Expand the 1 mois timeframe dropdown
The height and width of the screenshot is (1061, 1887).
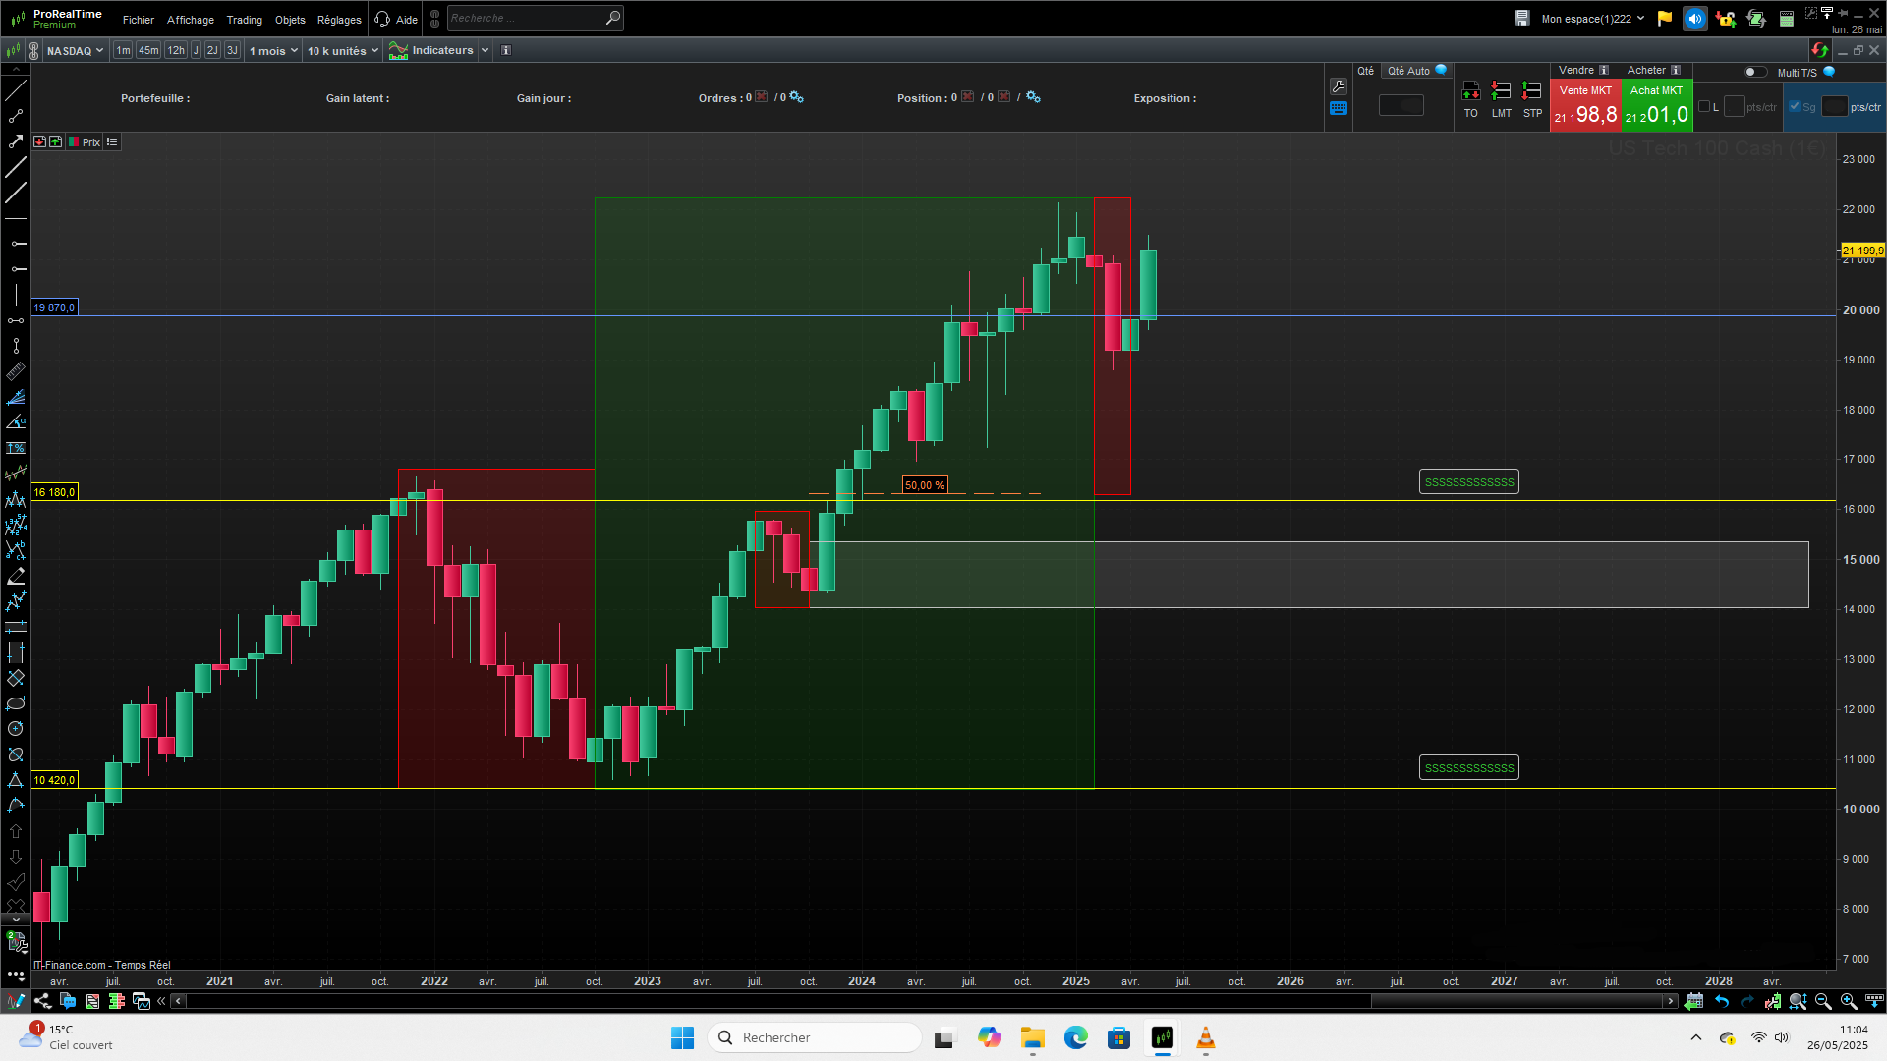(272, 50)
